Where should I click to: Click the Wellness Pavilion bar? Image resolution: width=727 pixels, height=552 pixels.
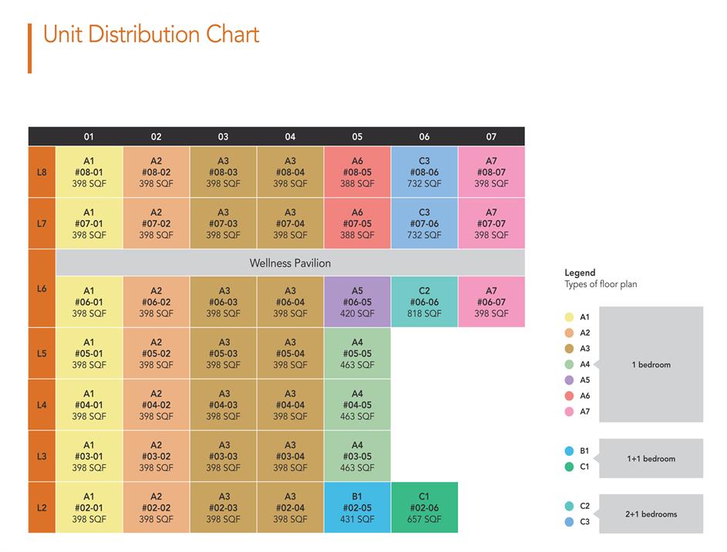tap(290, 263)
